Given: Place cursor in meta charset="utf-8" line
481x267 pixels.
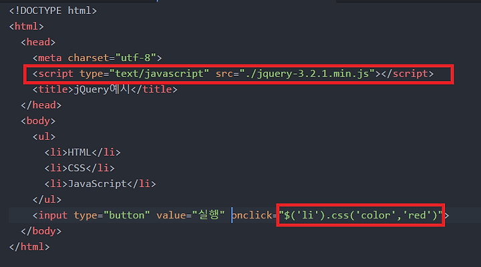Looking at the screenshot, I should (x=98, y=58).
